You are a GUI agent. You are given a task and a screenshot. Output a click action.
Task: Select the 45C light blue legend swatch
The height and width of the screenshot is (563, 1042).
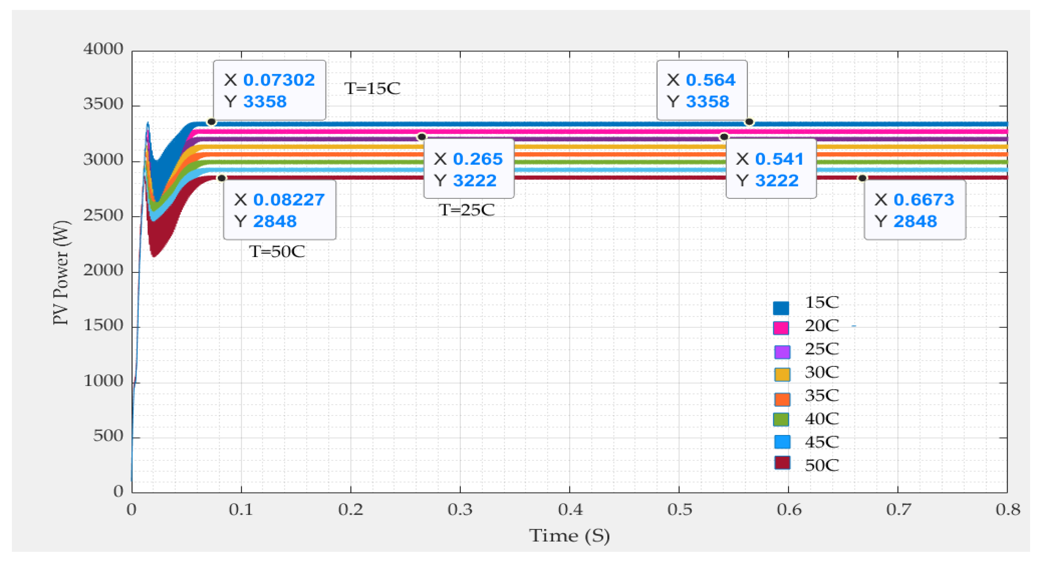pos(782,442)
